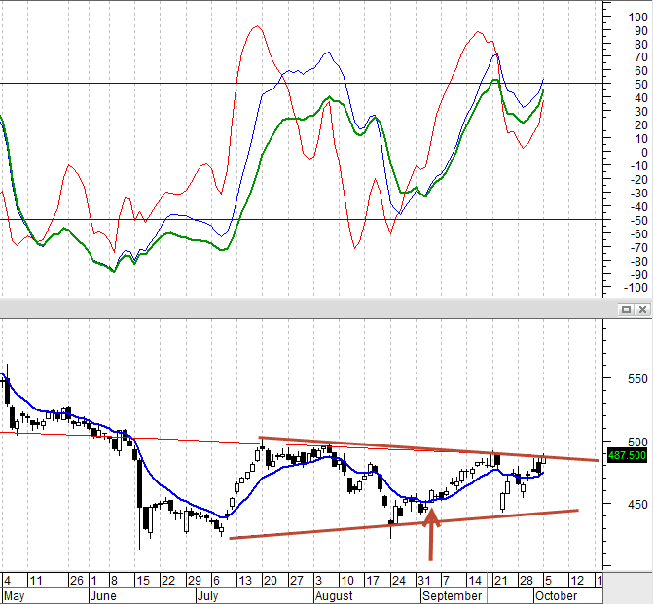Select the lower brown support trendline
Viewport: 654px width, 604px height.
tap(404, 524)
